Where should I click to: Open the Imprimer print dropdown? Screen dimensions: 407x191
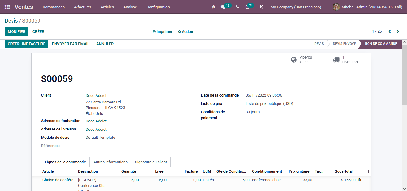pyautogui.click(x=162, y=32)
